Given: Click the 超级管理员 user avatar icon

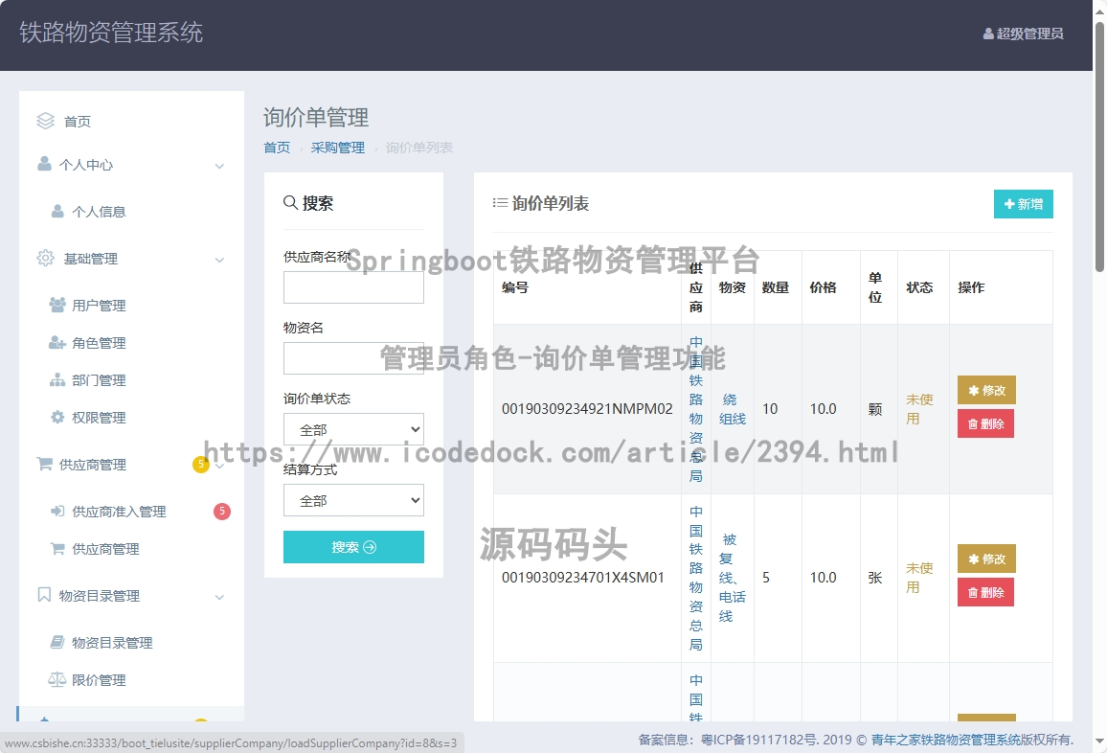Looking at the screenshot, I should click(988, 34).
